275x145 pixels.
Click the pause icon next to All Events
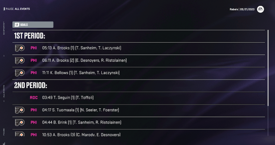tap(4, 9)
